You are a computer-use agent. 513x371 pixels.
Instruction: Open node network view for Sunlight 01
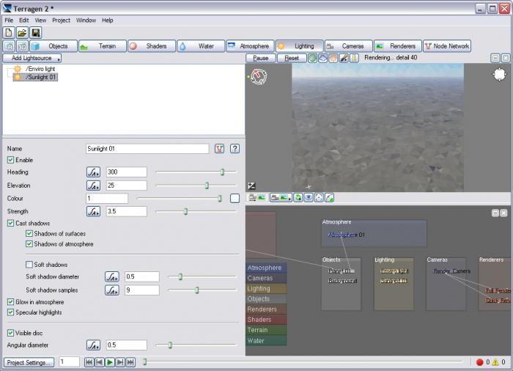click(220, 149)
